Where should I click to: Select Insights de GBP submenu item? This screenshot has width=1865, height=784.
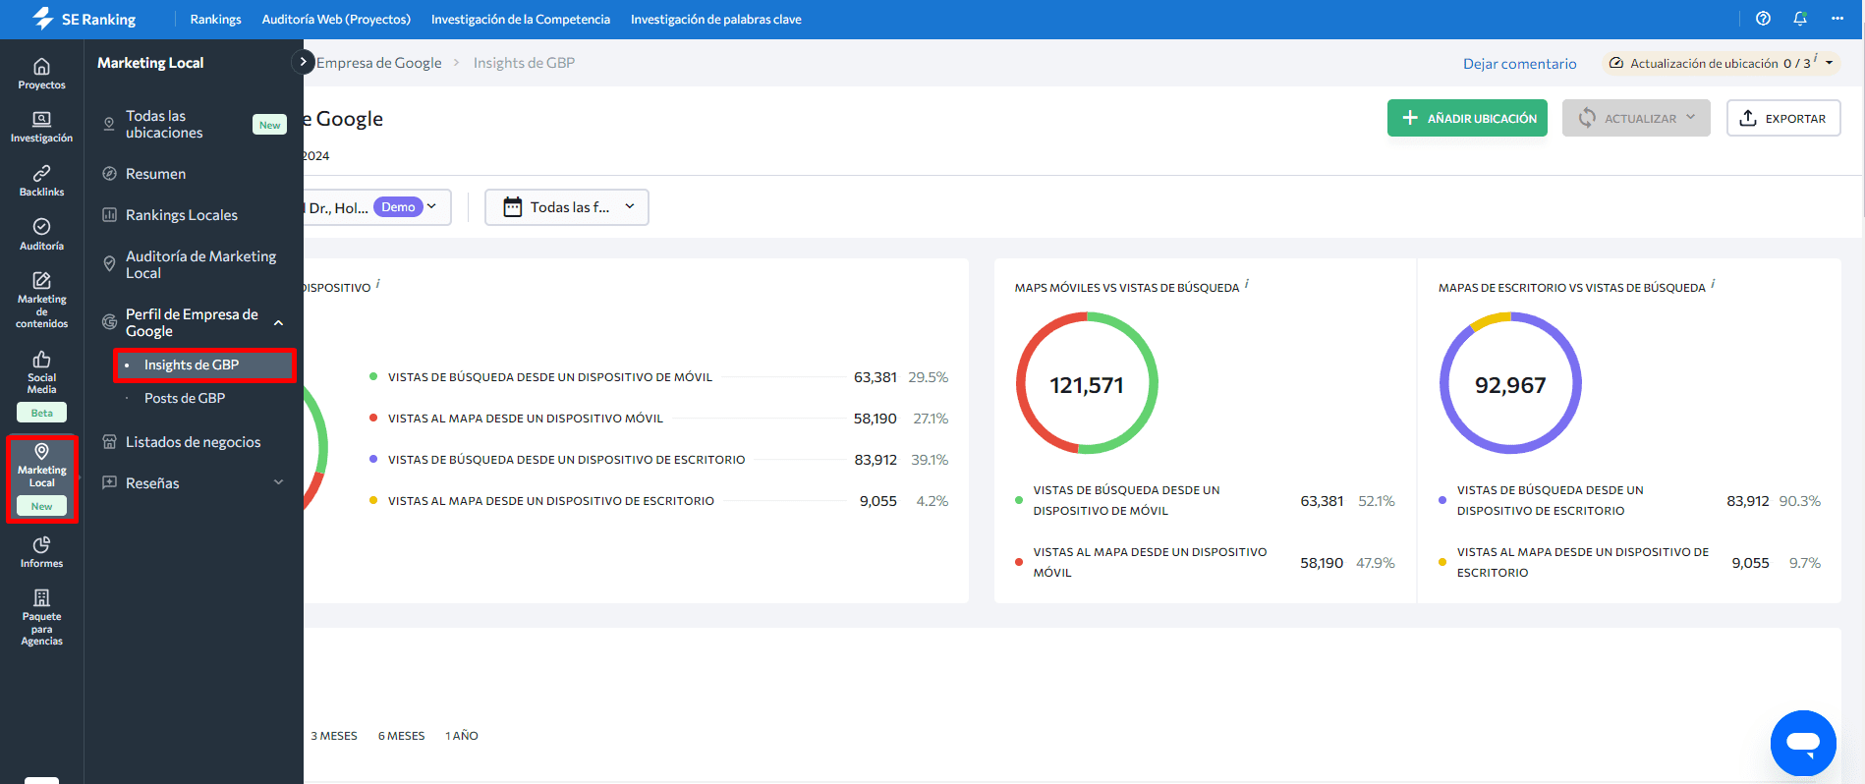(204, 364)
